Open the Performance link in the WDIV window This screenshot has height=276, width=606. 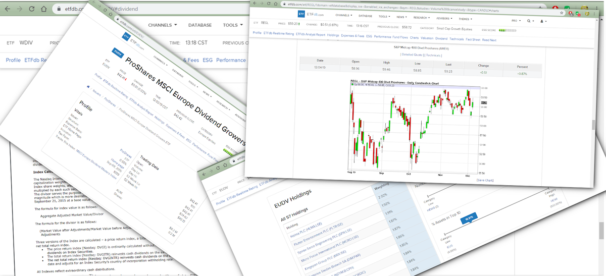[x=231, y=60]
